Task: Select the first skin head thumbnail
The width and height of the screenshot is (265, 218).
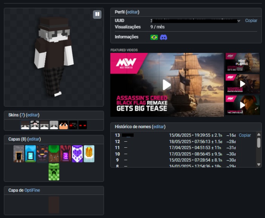Action: pos(25,125)
